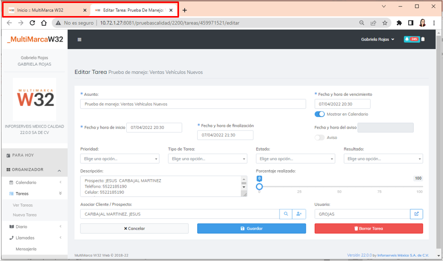Expand the Llamadas sidebar item
The image size is (443, 261).
coord(35,238)
